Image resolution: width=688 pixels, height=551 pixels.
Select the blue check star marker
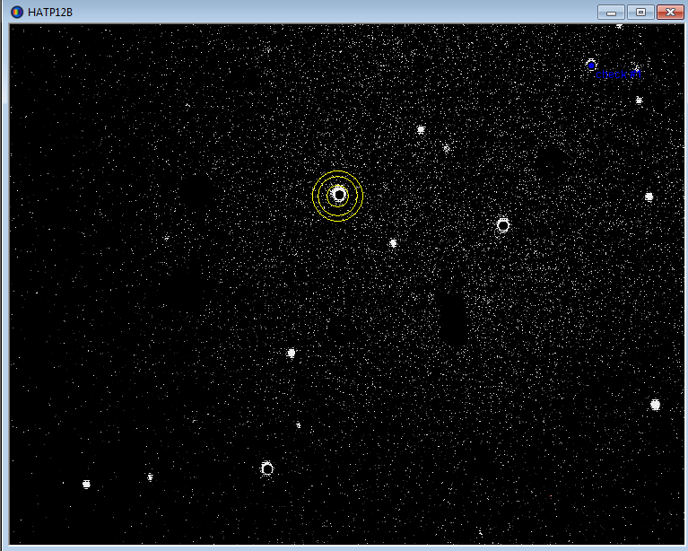591,65
